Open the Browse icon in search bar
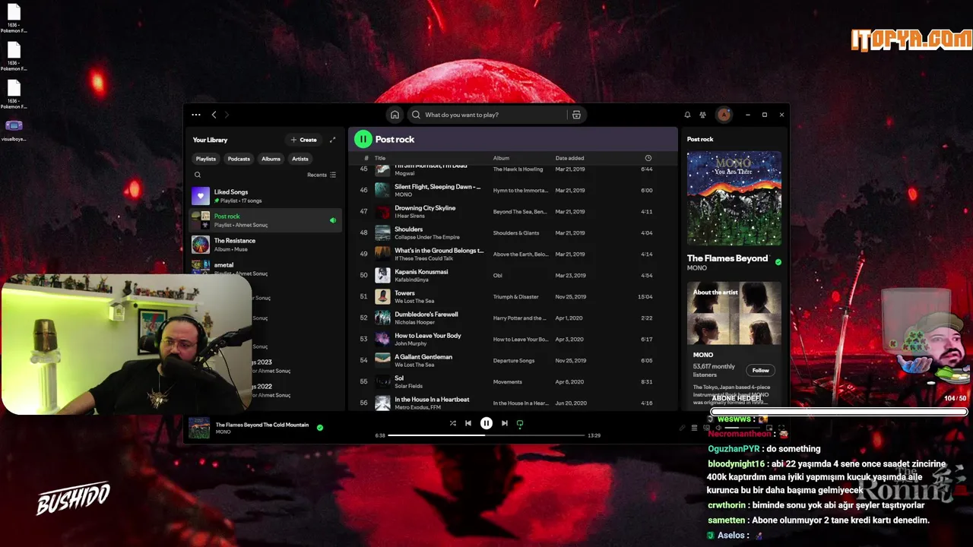The width and height of the screenshot is (973, 547). pyautogui.click(x=576, y=115)
